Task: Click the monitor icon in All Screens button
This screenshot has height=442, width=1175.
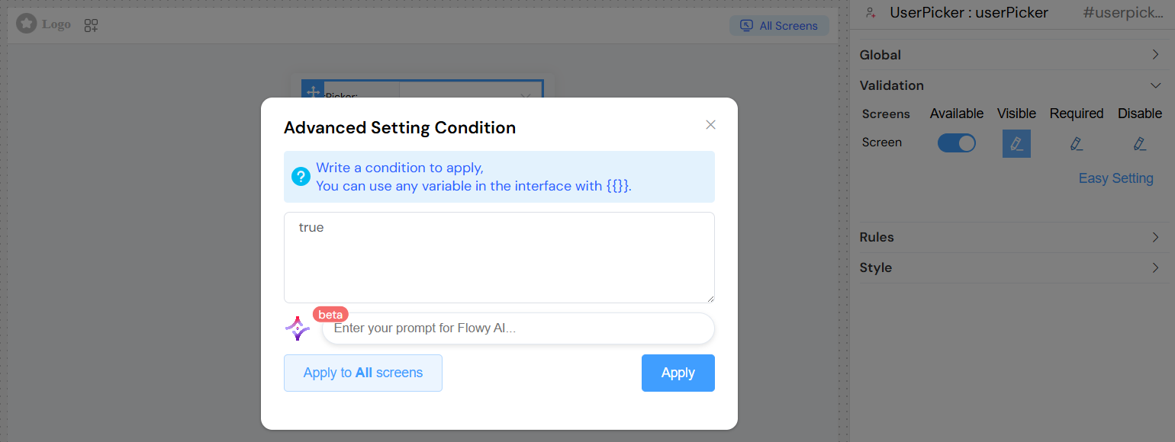Action: pyautogui.click(x=745, y=25)
